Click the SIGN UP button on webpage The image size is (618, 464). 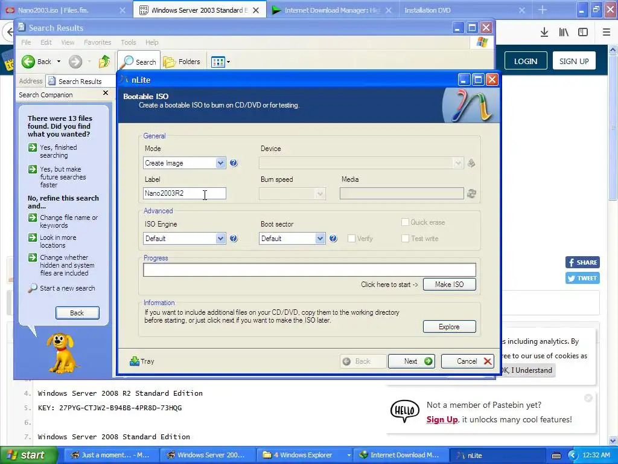(574, 61)
